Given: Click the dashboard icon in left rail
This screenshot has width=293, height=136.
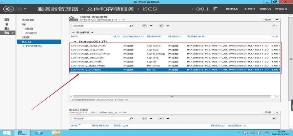Looking at the screenshot, I should [7, 20].
